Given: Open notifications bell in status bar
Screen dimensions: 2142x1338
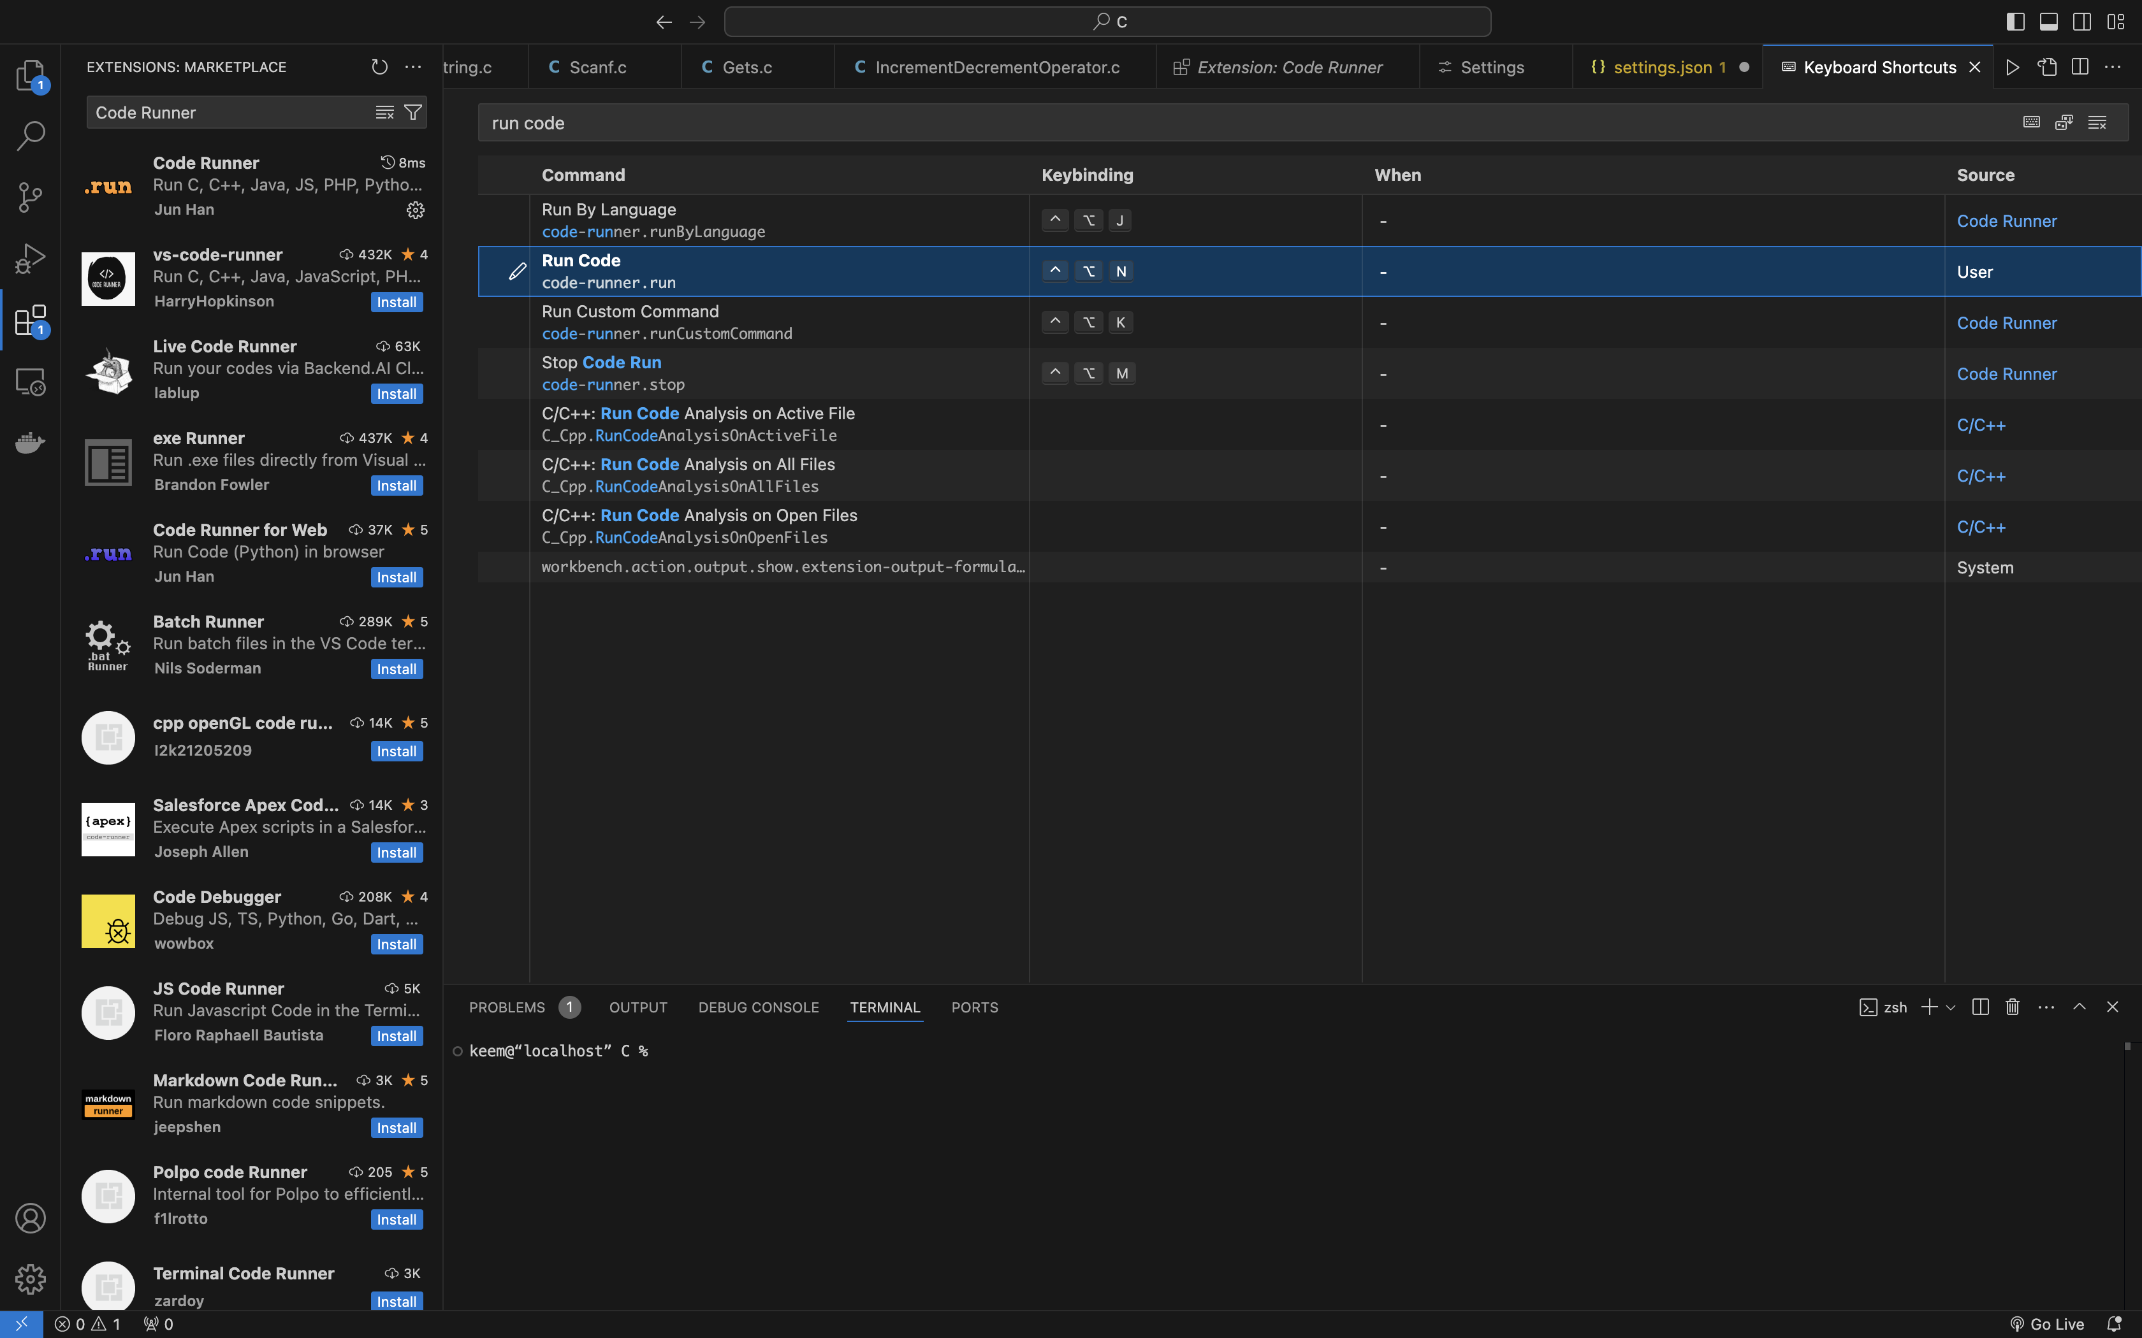Looking at the screenshot, I should point(2115,1324).
